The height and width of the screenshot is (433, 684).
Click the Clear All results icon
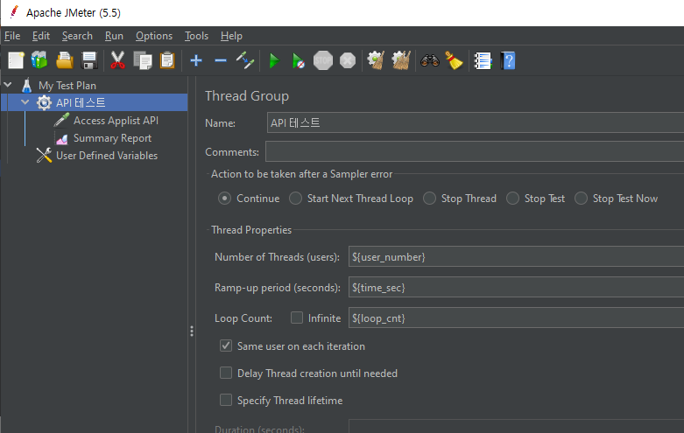[401, 60]
